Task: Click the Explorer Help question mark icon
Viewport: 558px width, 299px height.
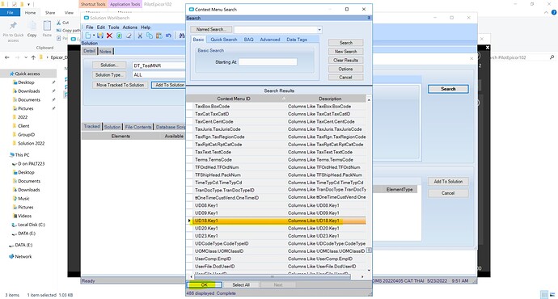Action: click(554, 12)
